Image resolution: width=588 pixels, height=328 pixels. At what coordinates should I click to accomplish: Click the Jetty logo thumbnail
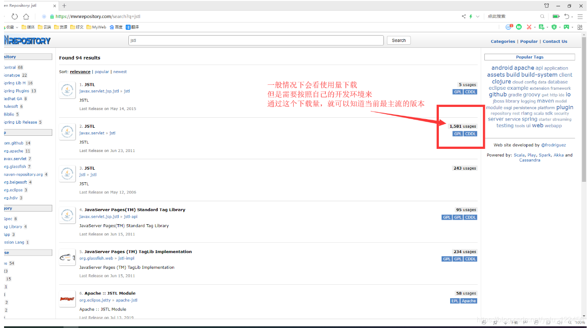point(68,299)
